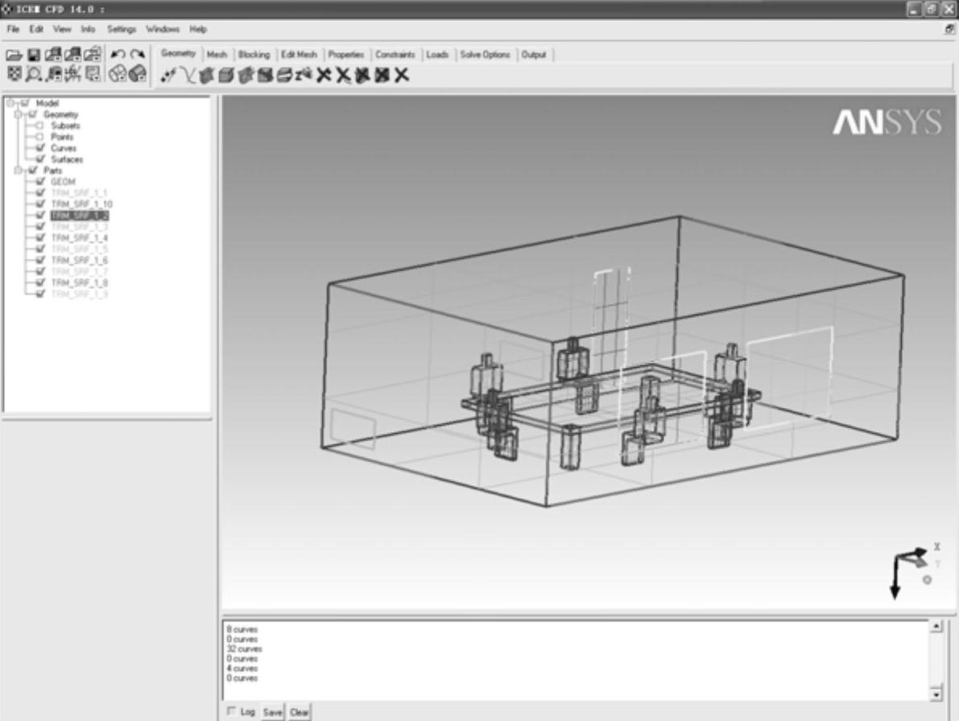Image resolution: width=959 pixels, height=721 pixels.
Task: Click the last Delete X icon in Geometry toolbar
Action: pyautogui.click(x=402, y=76)
